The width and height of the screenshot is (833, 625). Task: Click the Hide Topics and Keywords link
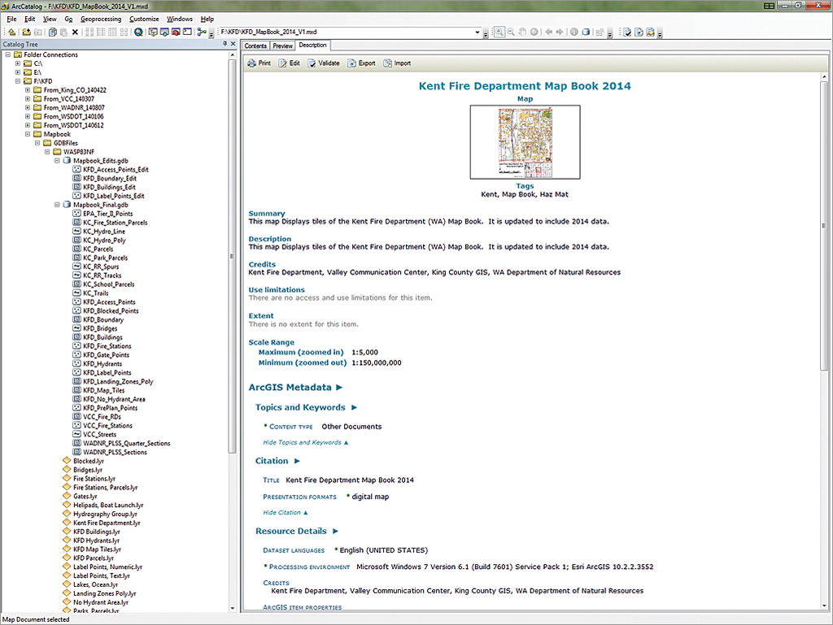[x=306, y=442]
